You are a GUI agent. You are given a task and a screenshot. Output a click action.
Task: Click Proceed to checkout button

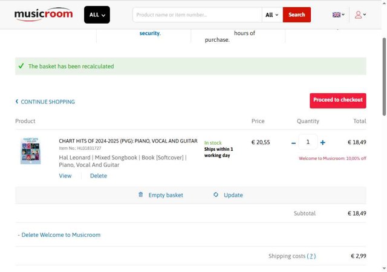(338, 101)
